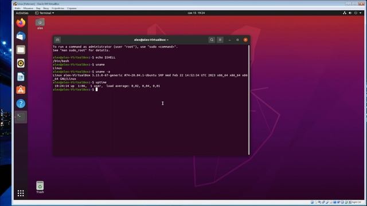Click the hard disk indicator in VirtualBox status bar
This screenshot has height=206, width=367.
coord(312,202)
